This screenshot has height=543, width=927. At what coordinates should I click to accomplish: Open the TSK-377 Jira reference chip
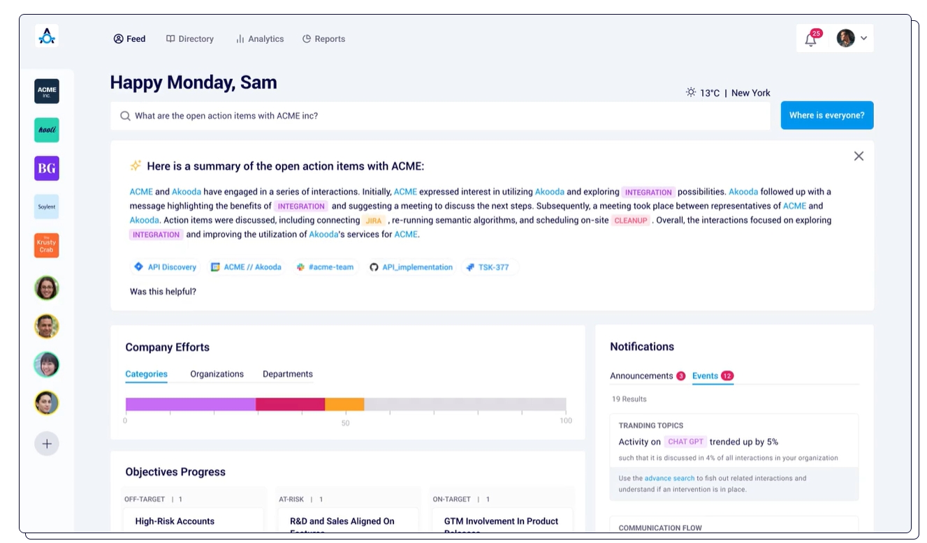[488, 267]
